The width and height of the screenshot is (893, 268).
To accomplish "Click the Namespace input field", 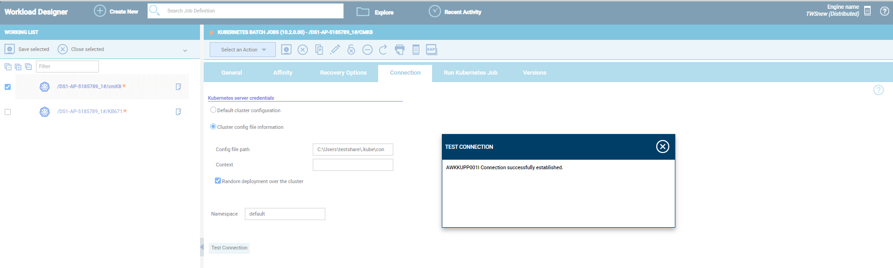I will click(x=285, y=214).
